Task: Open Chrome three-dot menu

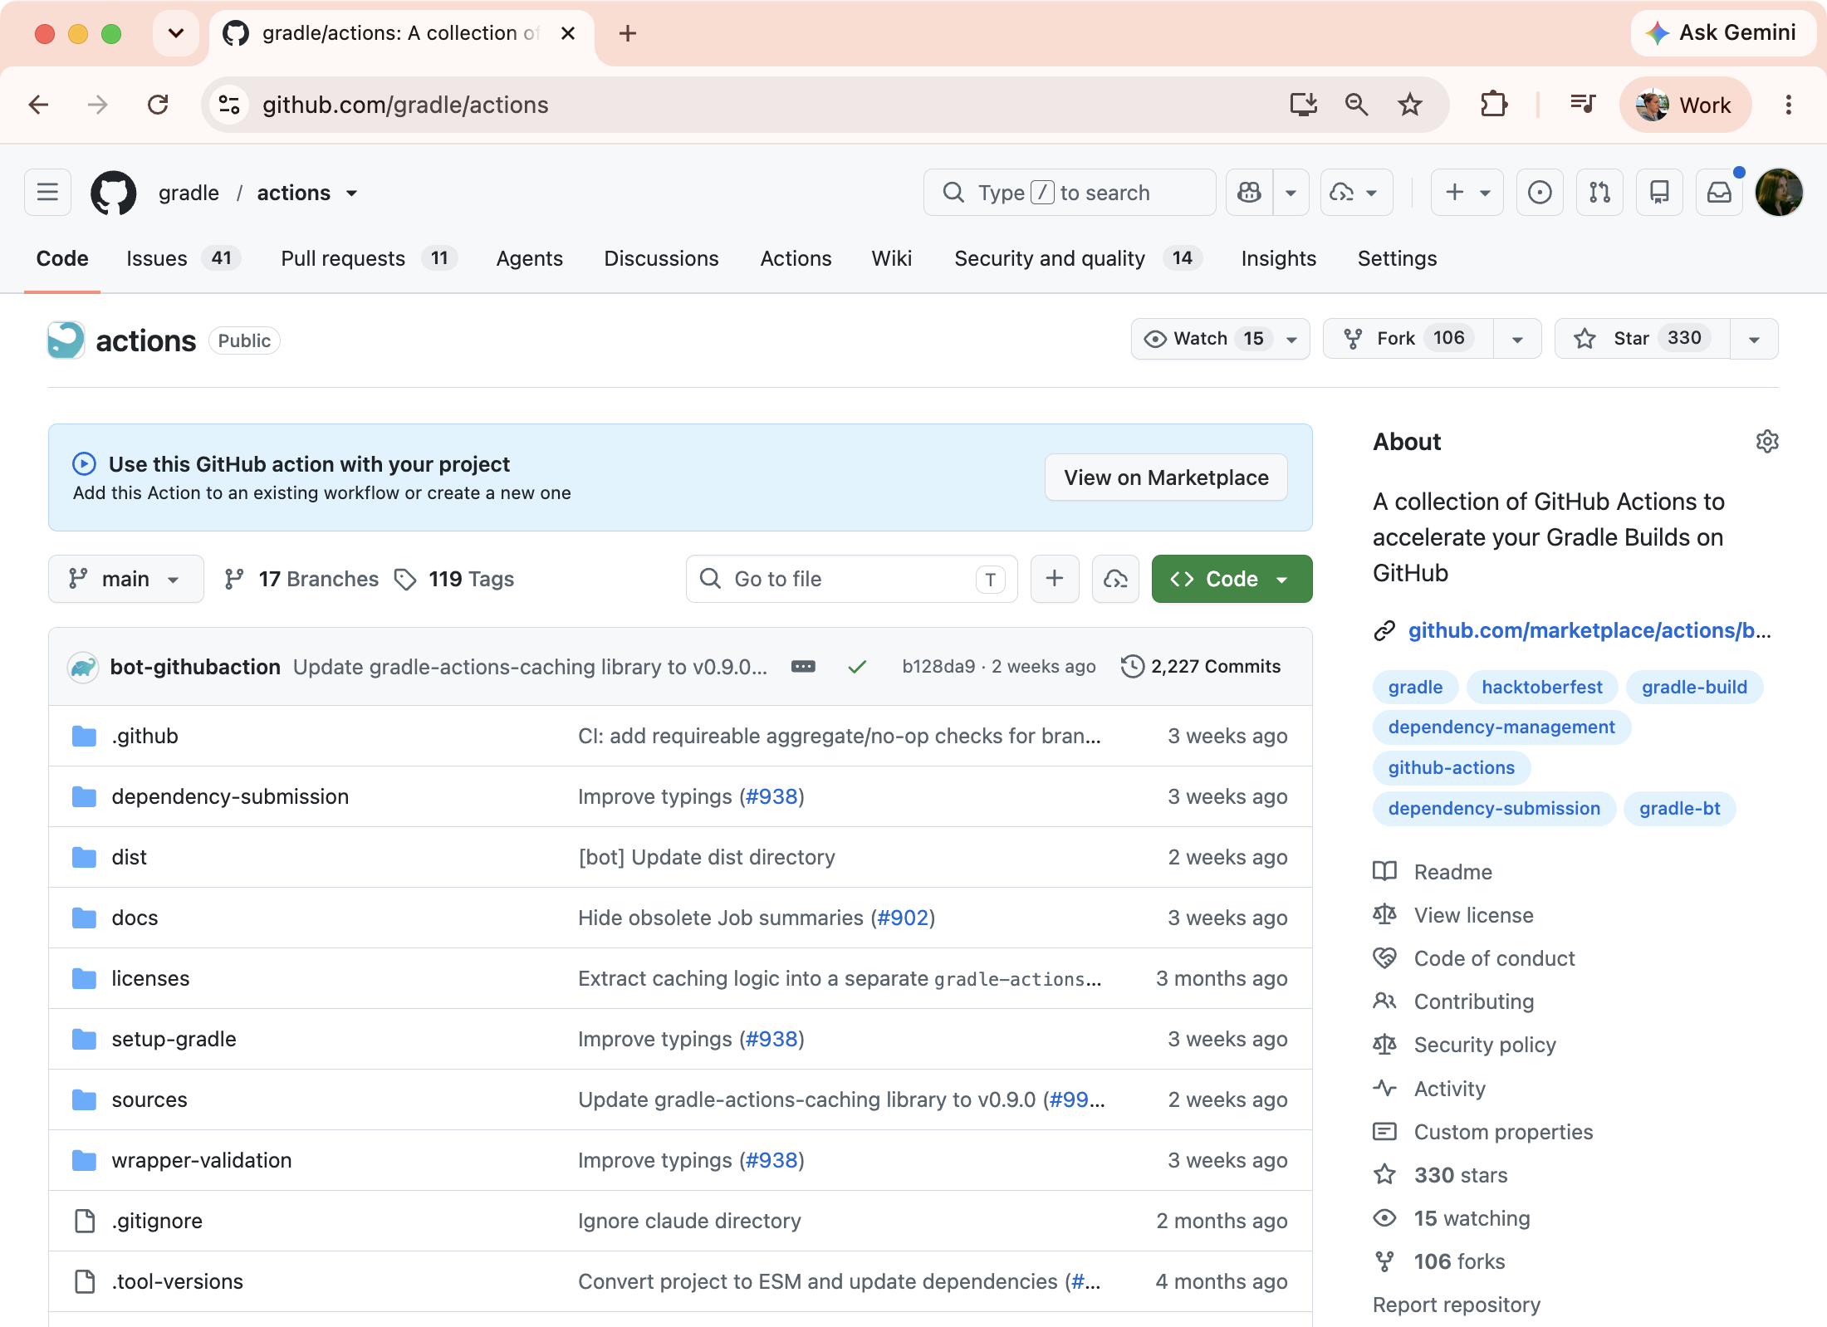Action: pos(1789,105)
